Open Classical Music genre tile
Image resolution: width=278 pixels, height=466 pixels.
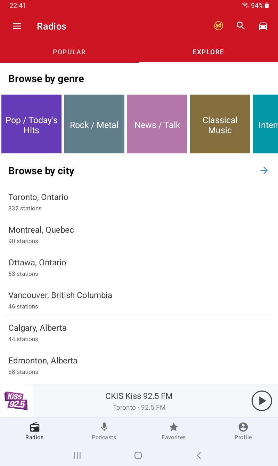(x=220, y=124)
